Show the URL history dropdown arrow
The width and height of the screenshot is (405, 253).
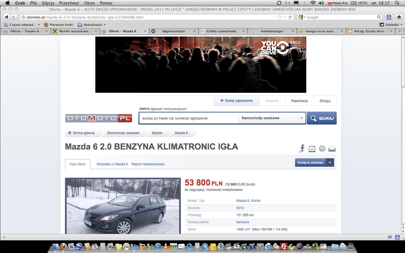point(285,17)
